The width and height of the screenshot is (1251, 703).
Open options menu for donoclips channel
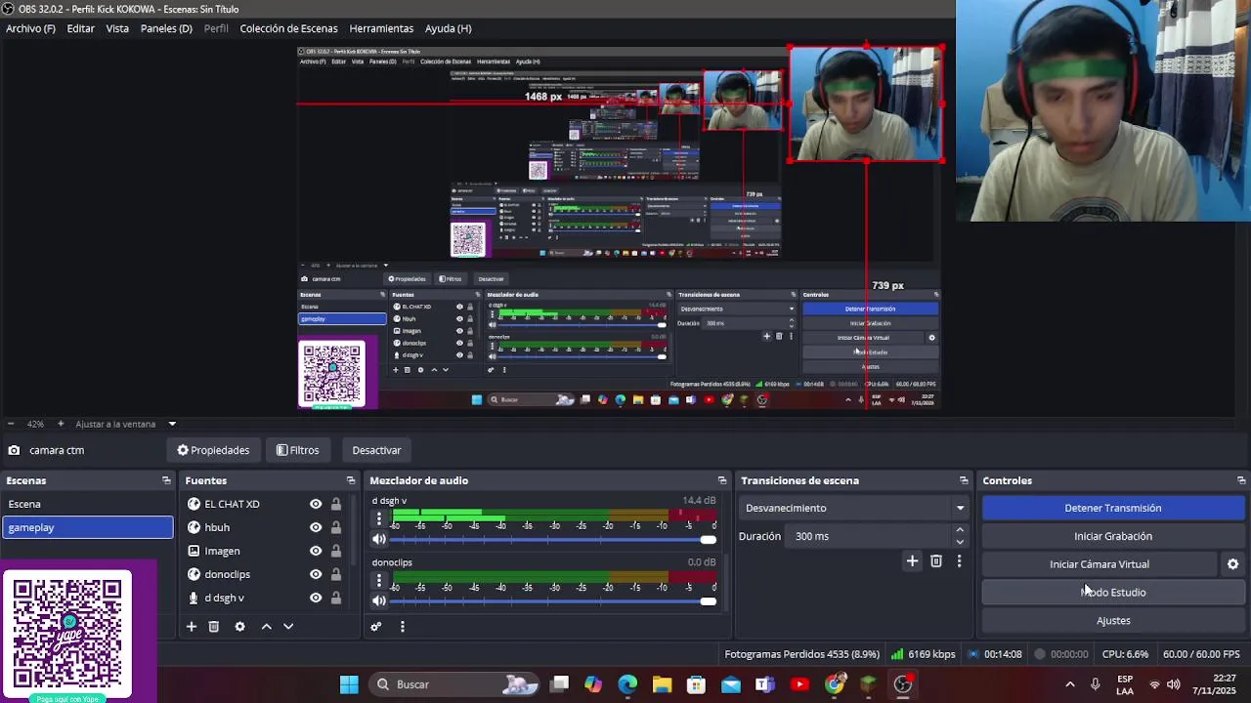click(x=379, y=580)
